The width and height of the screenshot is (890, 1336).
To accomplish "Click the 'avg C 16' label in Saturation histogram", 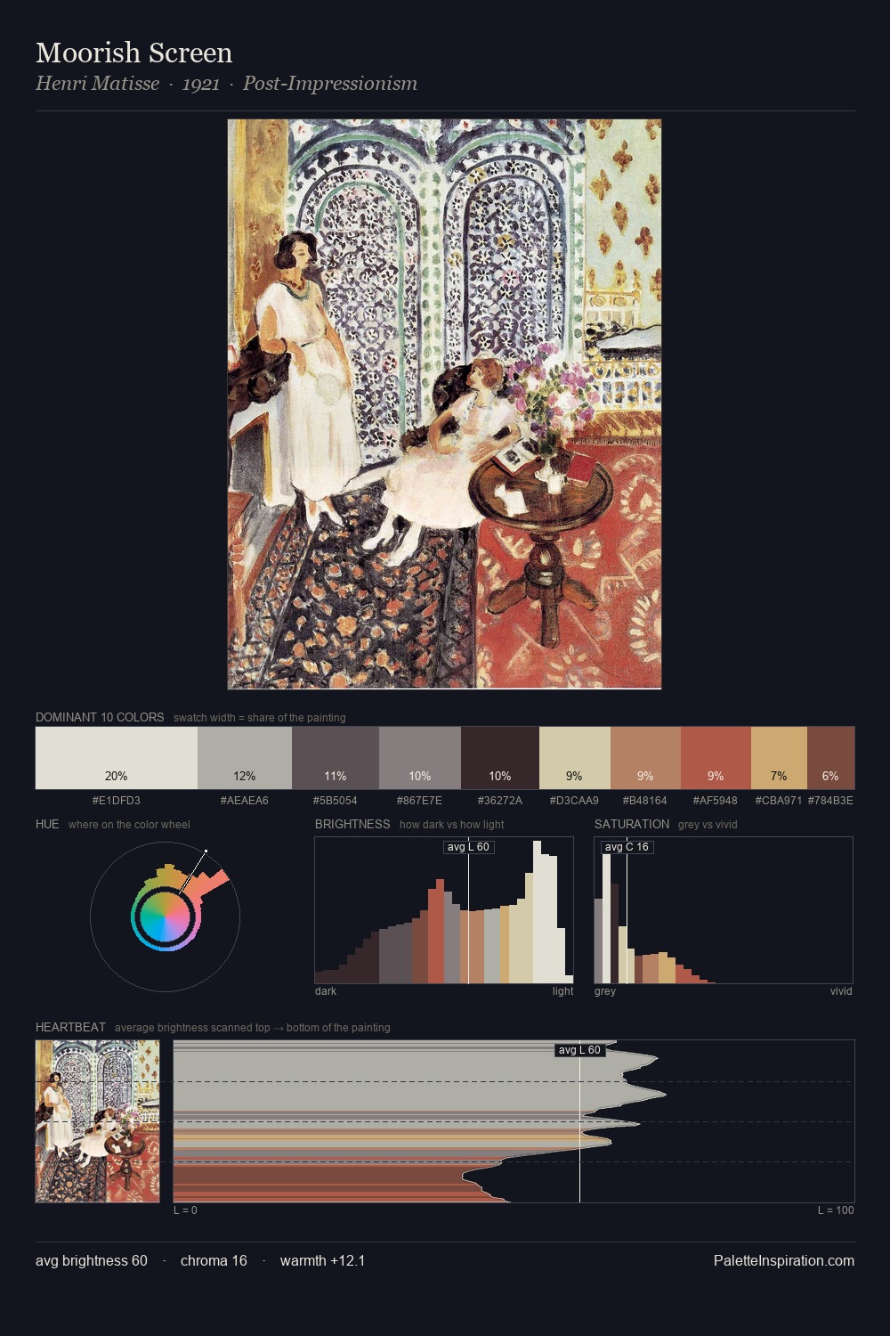I will [627, 847].
